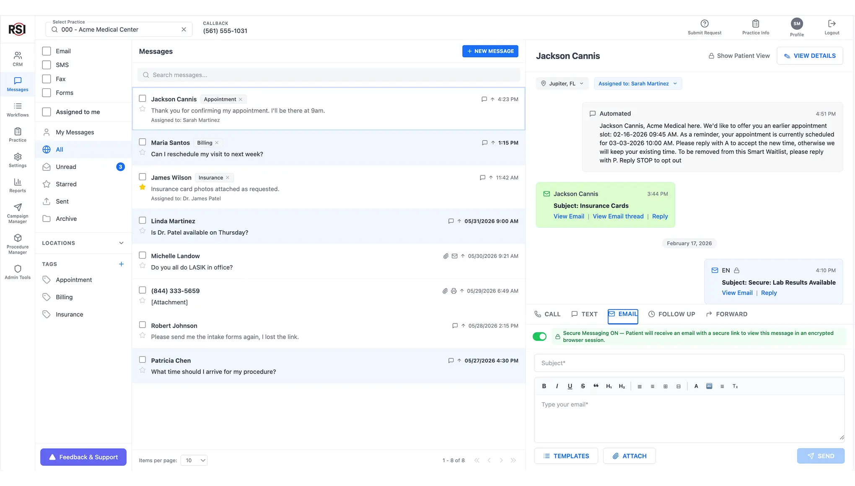Screen dimensions: 855x486
Task: Select the Patricia Chen message checkbox
Action: click(x=142, y=359)
